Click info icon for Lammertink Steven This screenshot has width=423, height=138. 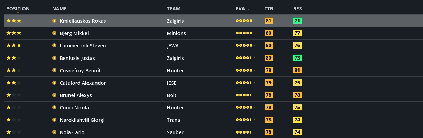(54, 46)
